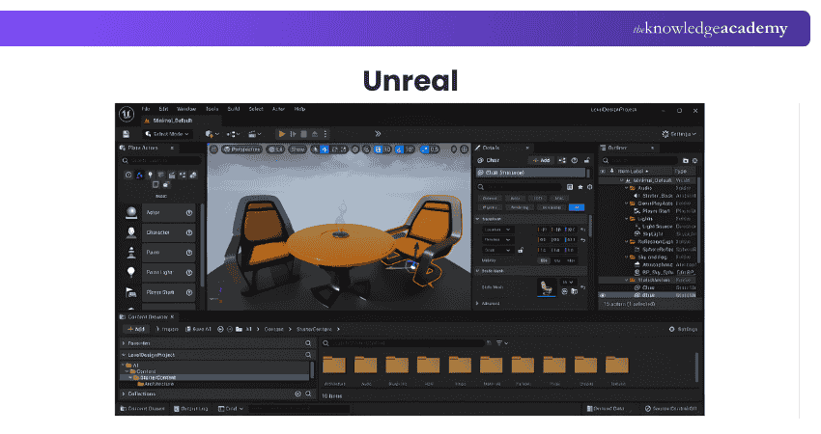Toggle the scale lock next to the Scale row

pos(521,251)
